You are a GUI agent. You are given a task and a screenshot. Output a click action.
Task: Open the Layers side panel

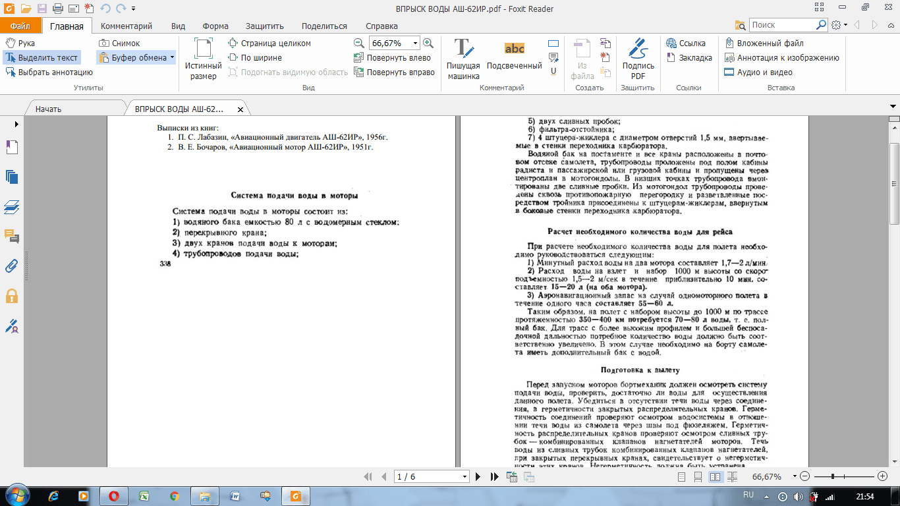[x=11, y=207]
